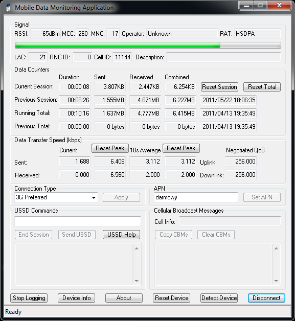The width and height of the screenshot is (295, 321).
Task: Select the 3G Preferred combo box
Action: pos(56,197)
